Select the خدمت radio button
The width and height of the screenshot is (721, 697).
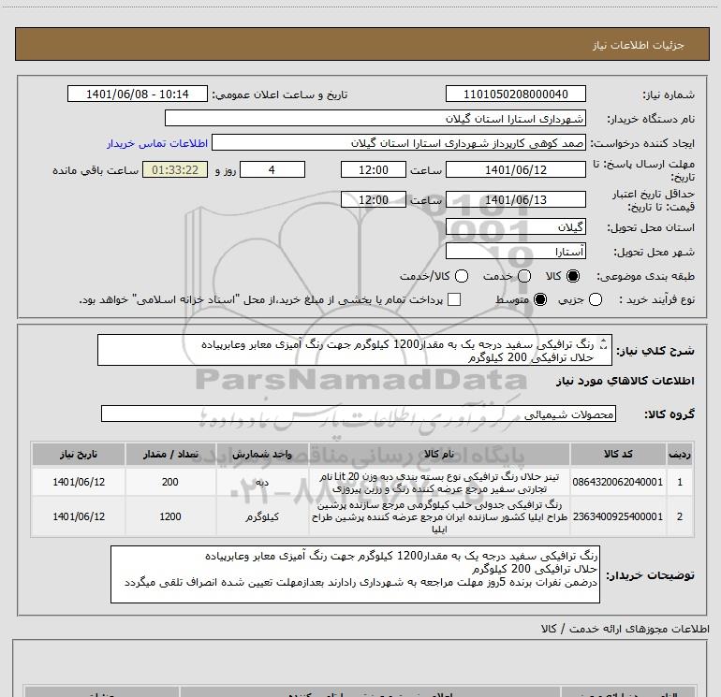pos(524,276)
